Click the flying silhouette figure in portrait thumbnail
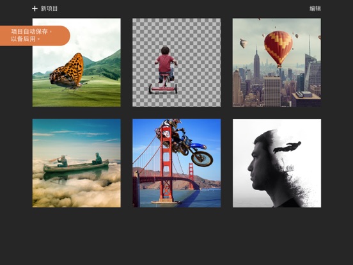Image resolution: width=353 pixels, height=265 pixels. coord(287,147)
